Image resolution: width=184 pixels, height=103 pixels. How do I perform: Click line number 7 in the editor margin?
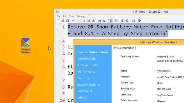pyautogui.click(x=63, y=80)
